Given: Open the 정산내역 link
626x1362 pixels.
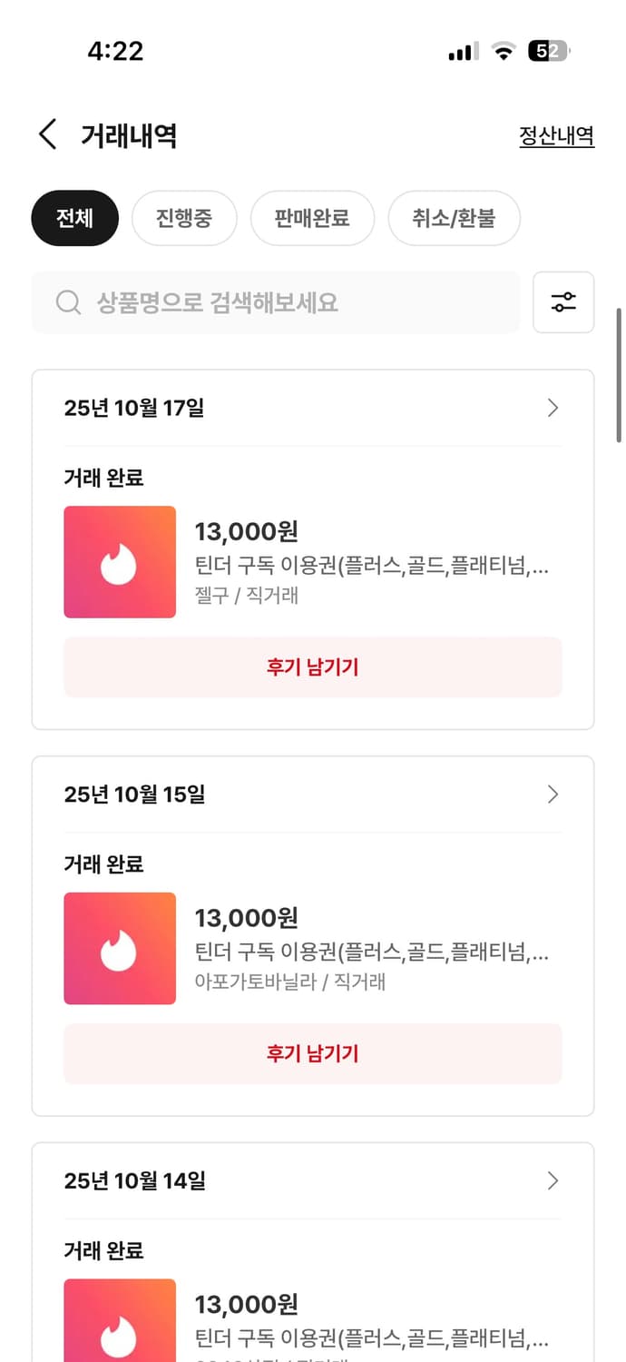Looking at the screenshot, I should coord(556,135).
